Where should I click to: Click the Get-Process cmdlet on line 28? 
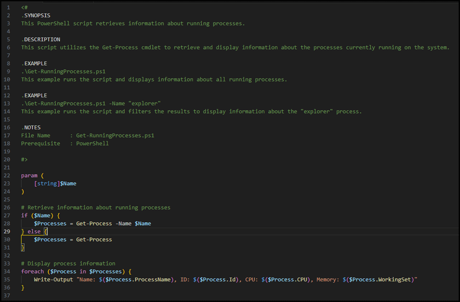94,223
